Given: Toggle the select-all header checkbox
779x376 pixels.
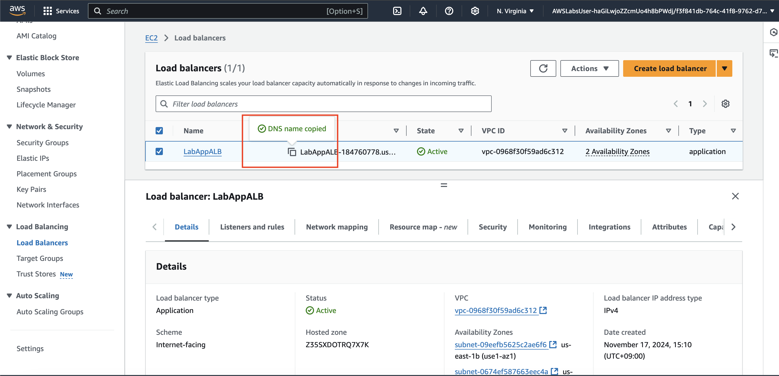Looking at the screenshot, I should tap(159, 131).
